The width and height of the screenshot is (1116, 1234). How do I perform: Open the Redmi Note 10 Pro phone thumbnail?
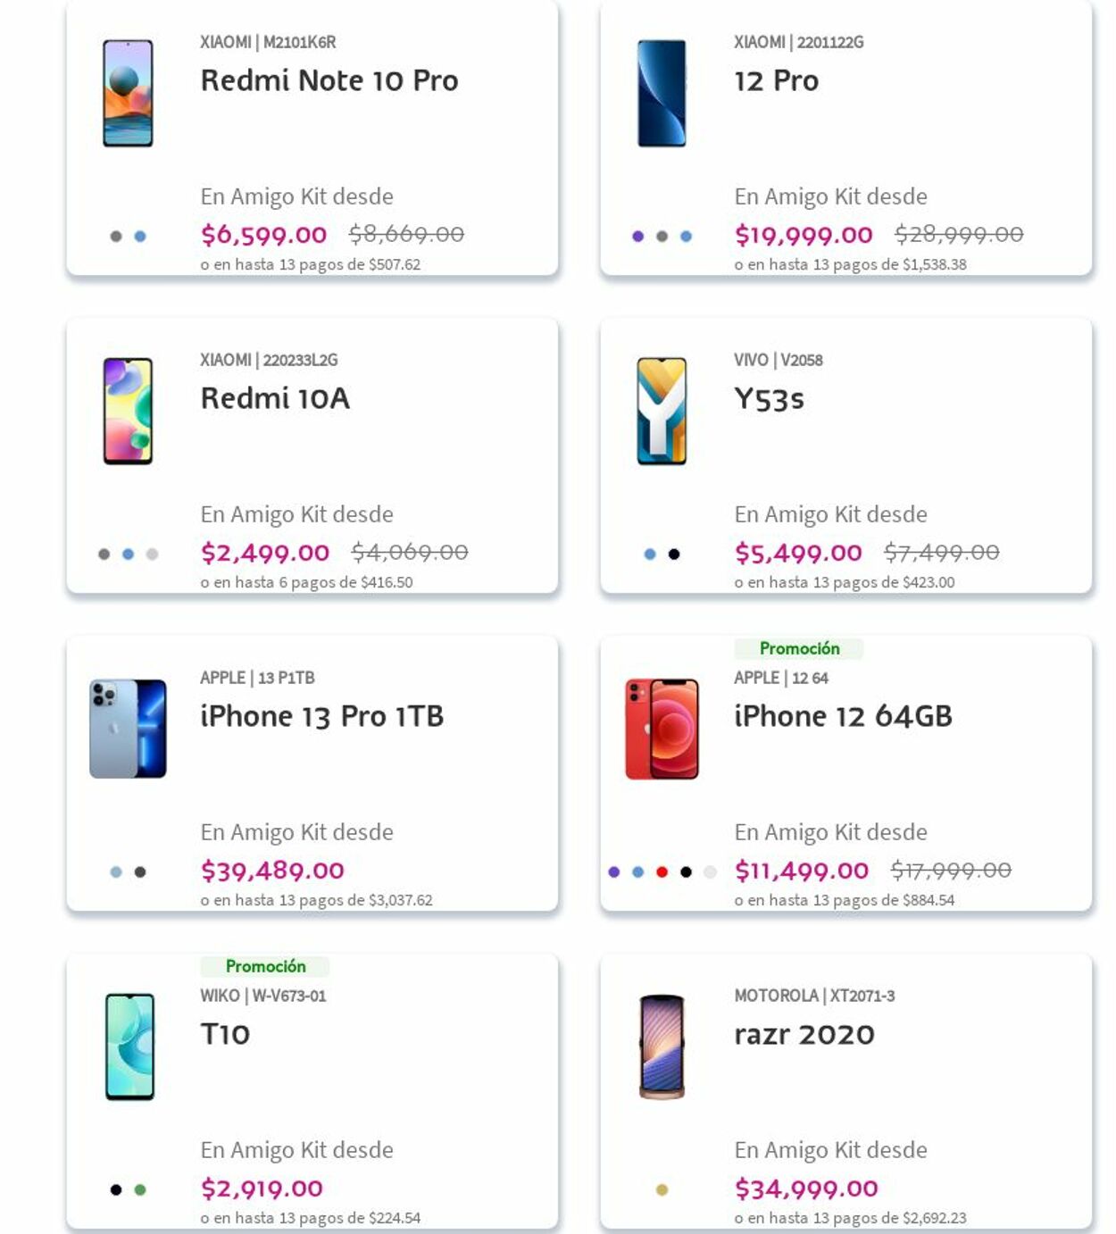[128, 94]
